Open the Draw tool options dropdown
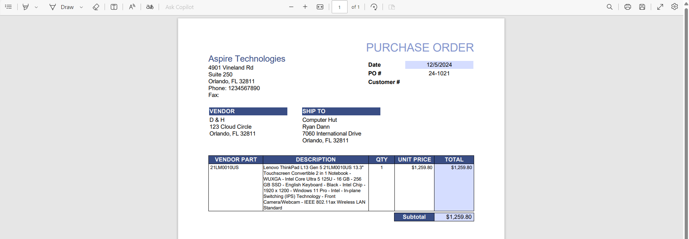The width and height of the screenshot is (689, 239). [81, 7]
